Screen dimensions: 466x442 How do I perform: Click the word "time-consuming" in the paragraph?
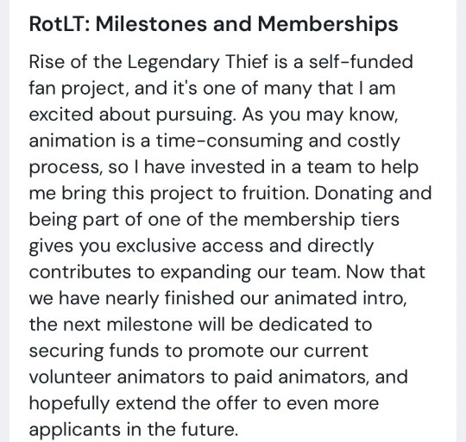[230, 141]
